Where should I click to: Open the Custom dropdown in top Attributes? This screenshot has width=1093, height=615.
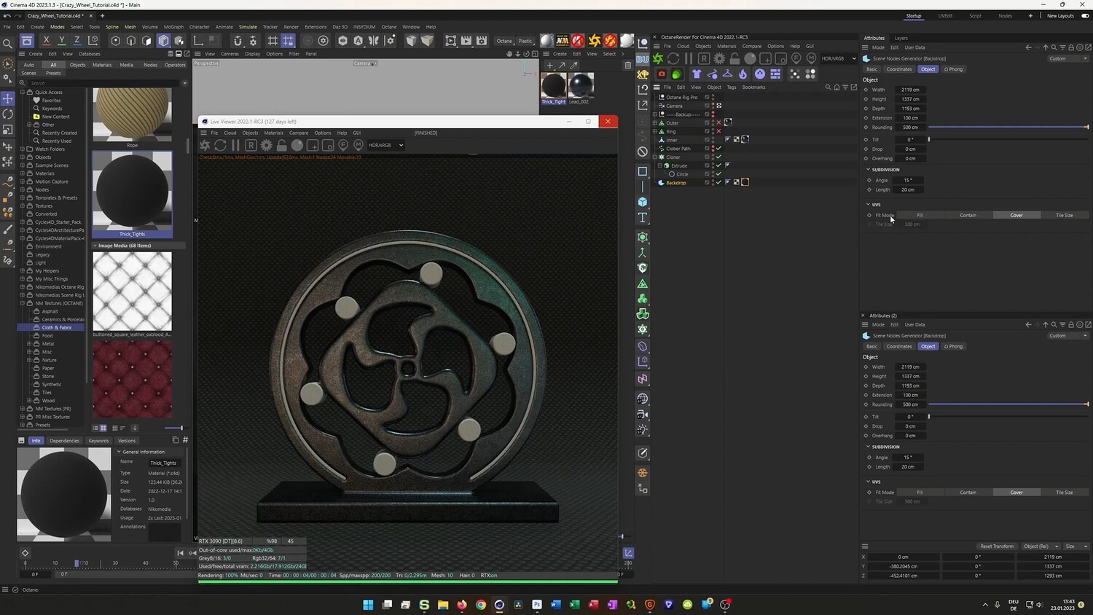(1068, 58)
